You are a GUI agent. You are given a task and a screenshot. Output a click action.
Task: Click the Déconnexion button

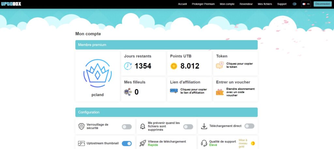click(322, 4)
